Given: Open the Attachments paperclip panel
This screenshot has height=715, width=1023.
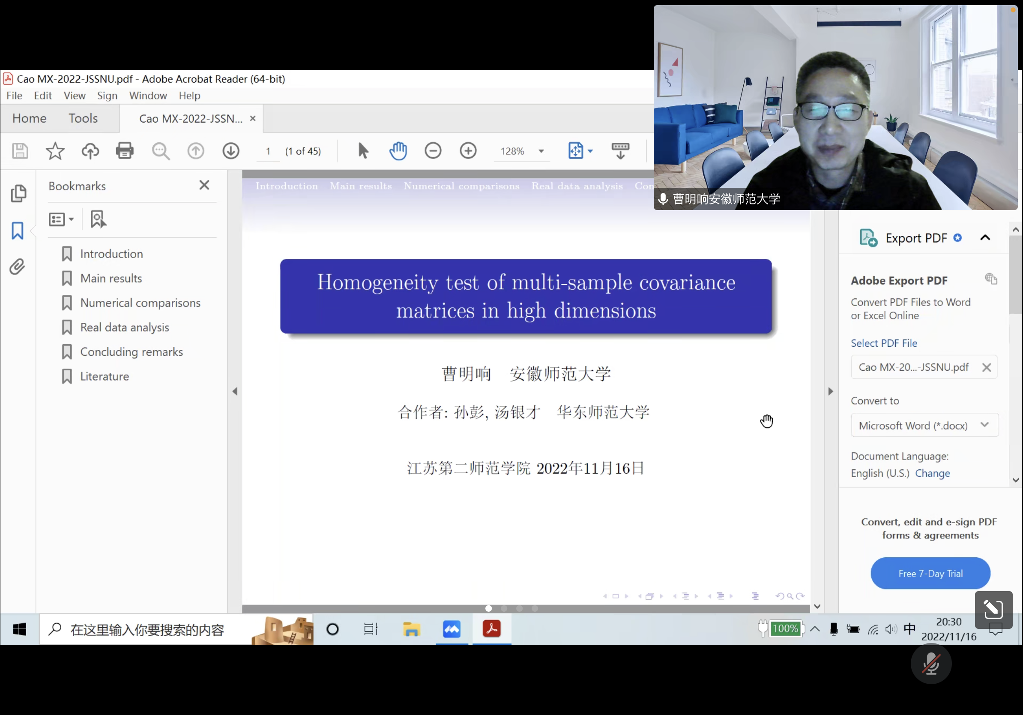Looking at the screenshot, I should click(18, 267).
